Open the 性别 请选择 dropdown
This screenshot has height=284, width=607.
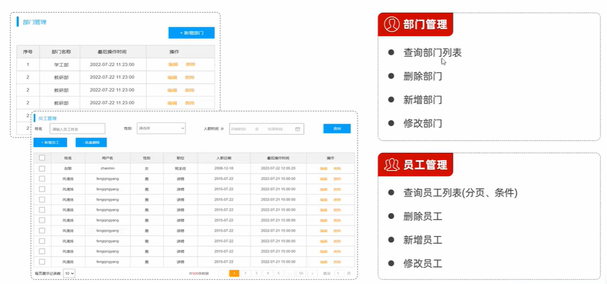click(161, 128)
